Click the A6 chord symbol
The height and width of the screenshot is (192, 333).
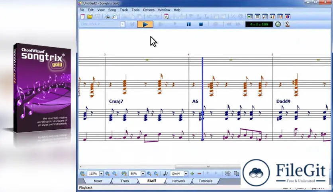(195, 102)
